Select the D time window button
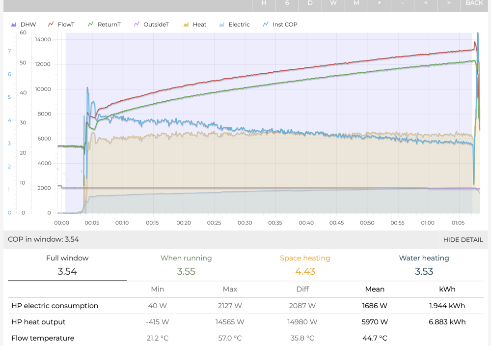This screenshot has height=346, width=491. (x=310, y=4)
